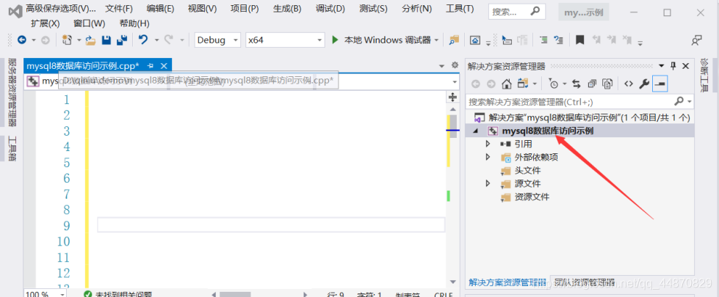The height and width of the screenshot is (297, 719).
Task: Open the 服务器资源管理器 side tab
Action: [x=12, y=92]
